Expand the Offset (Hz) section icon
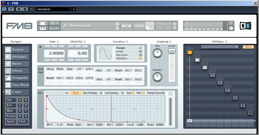 (85, 41)
